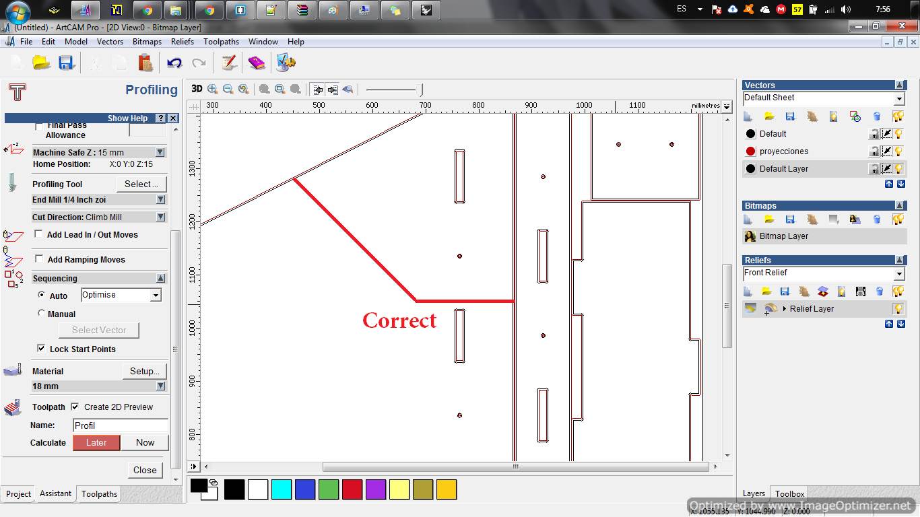Screen dimensions: 920x517
Task: Close the Profiling panel with Close button
Action: [x=145, y=470]
